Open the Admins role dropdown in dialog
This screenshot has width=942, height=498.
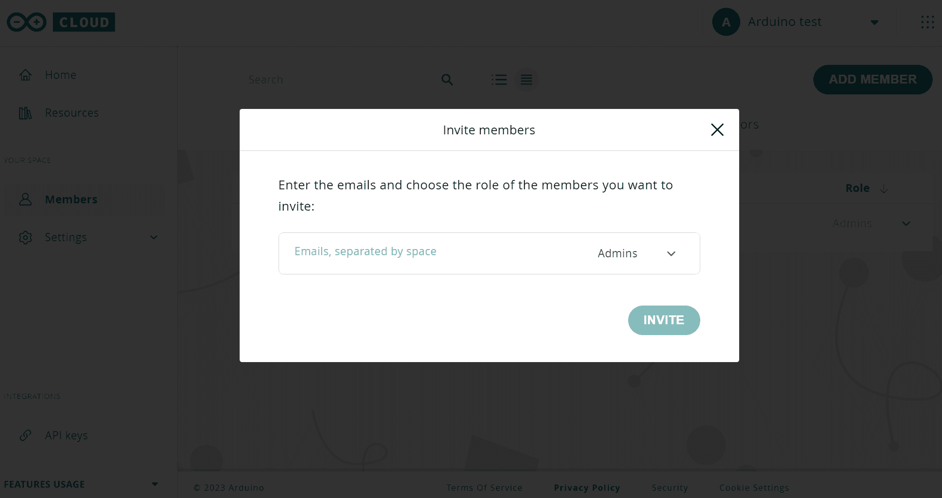pos(636,254)
